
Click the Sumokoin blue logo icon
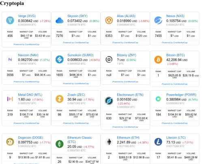pyautogui.click(x=60, y=60)
